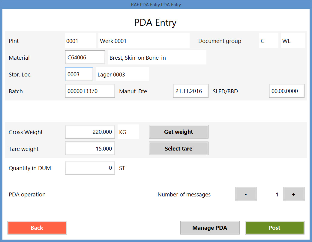Click the Stor. Loc. input field
312x242 pixels.
click(x=79, y=74)
